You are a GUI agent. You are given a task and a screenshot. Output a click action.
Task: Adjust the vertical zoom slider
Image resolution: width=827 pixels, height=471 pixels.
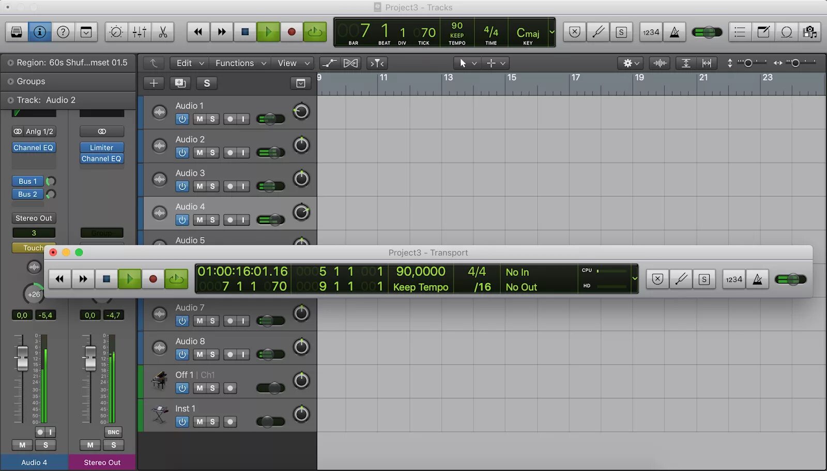click(748, 63)
